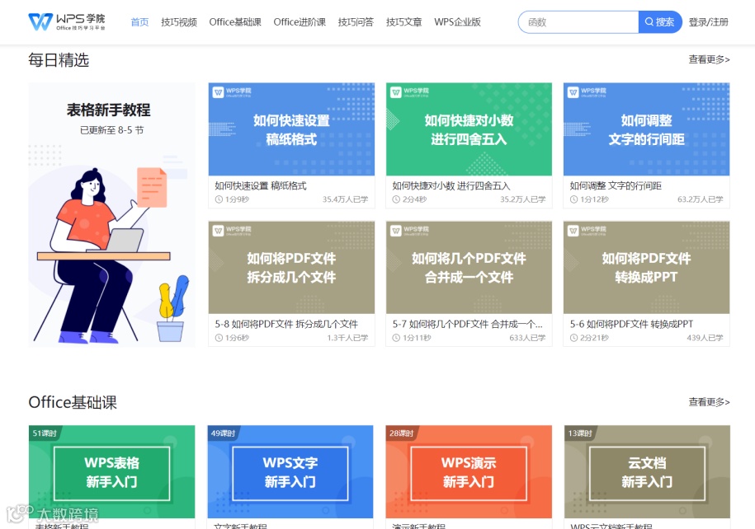
Task: Click the 633人已学 count
Action: 528,338
